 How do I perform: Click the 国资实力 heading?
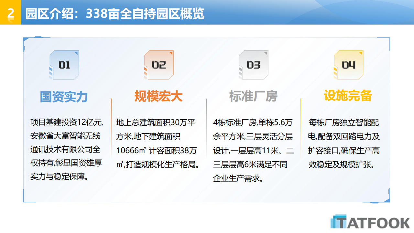64,96
